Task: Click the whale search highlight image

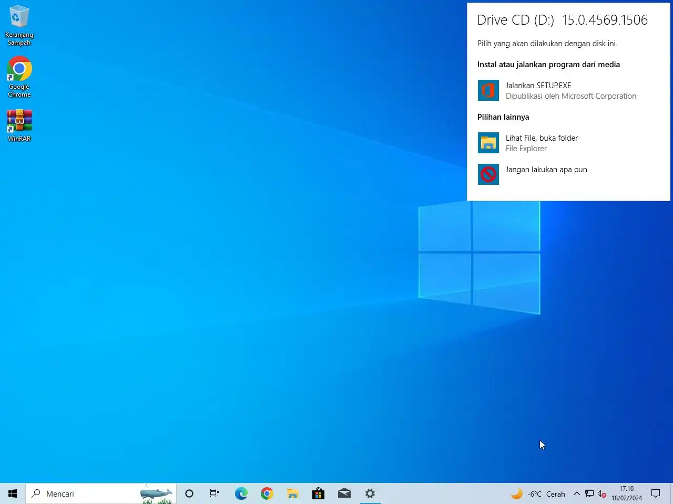Action: (x=156, y=494)
